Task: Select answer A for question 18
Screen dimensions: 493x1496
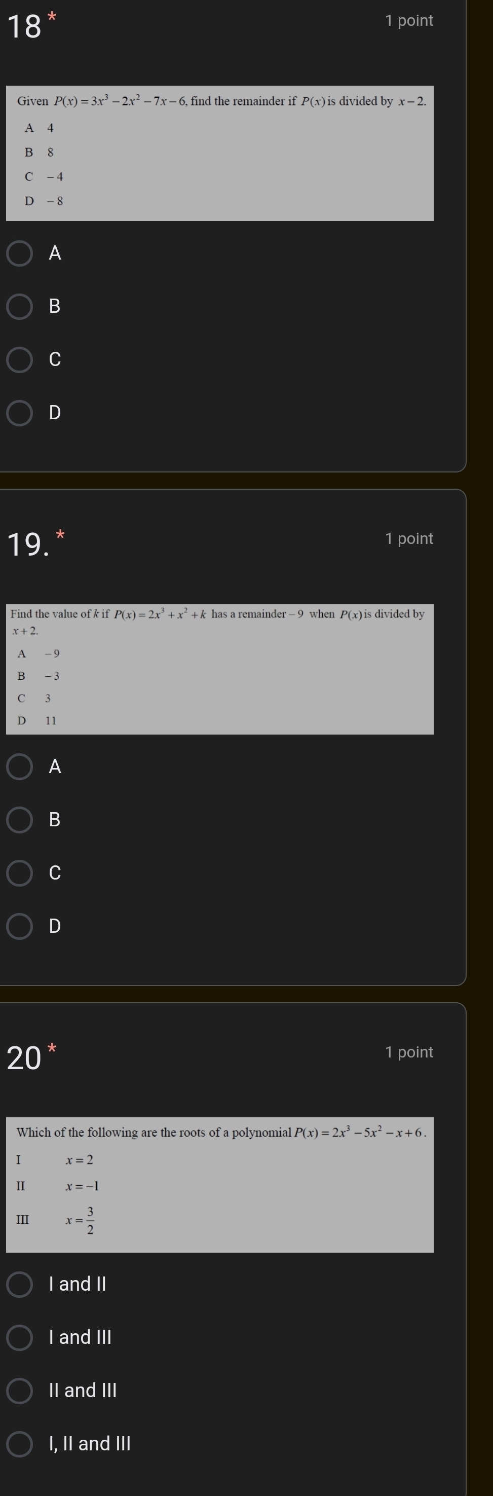Action: [20, 253]
